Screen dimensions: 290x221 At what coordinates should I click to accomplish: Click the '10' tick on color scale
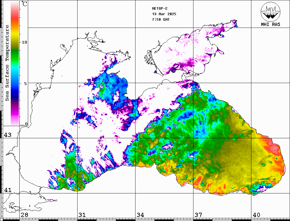(24, 42)
